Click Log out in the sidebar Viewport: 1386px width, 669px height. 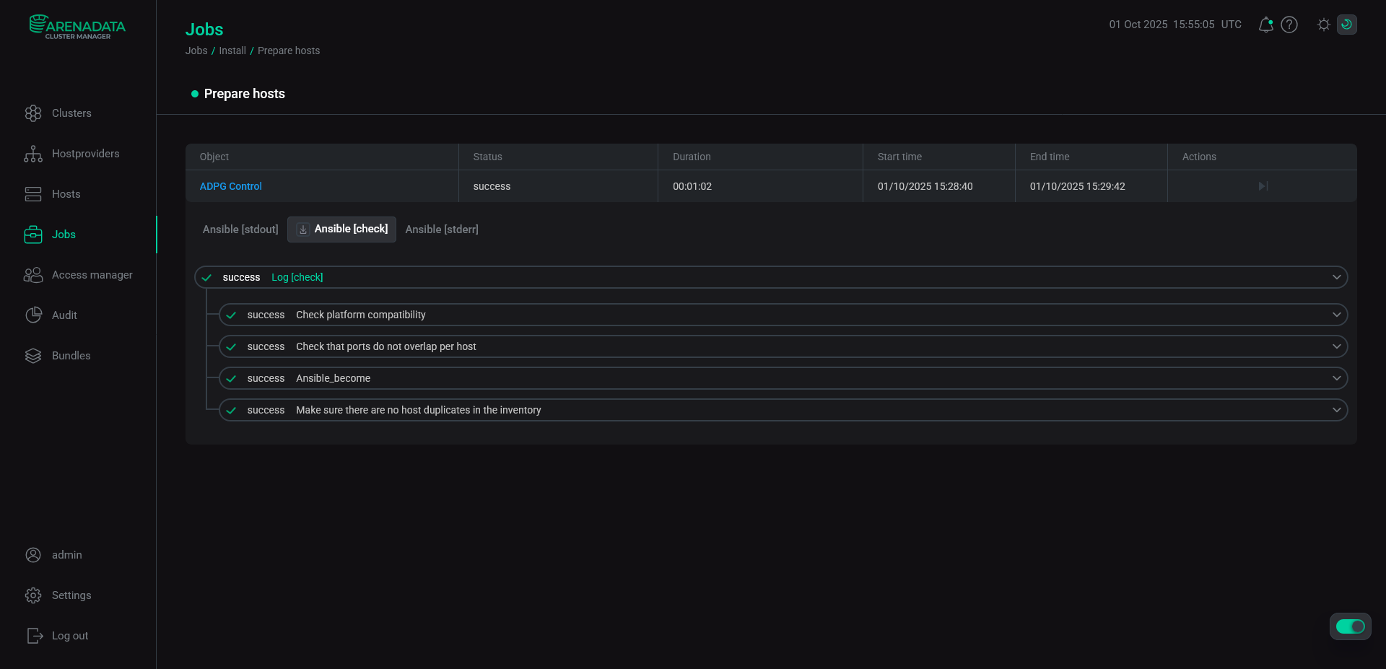tap(69, 636)
